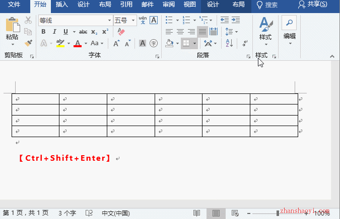The height and width of the screenshot is (219, 340).
Task: Expand borders dropdown arrow
Action: pos(195,44)
